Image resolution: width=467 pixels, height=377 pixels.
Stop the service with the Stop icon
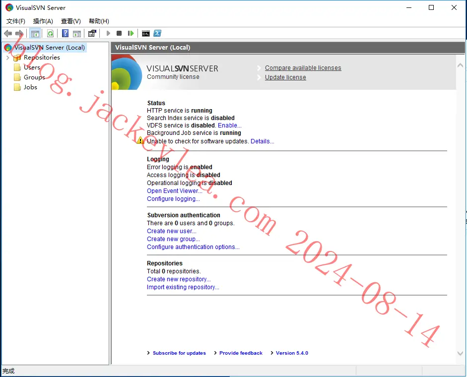pos(119,33)
